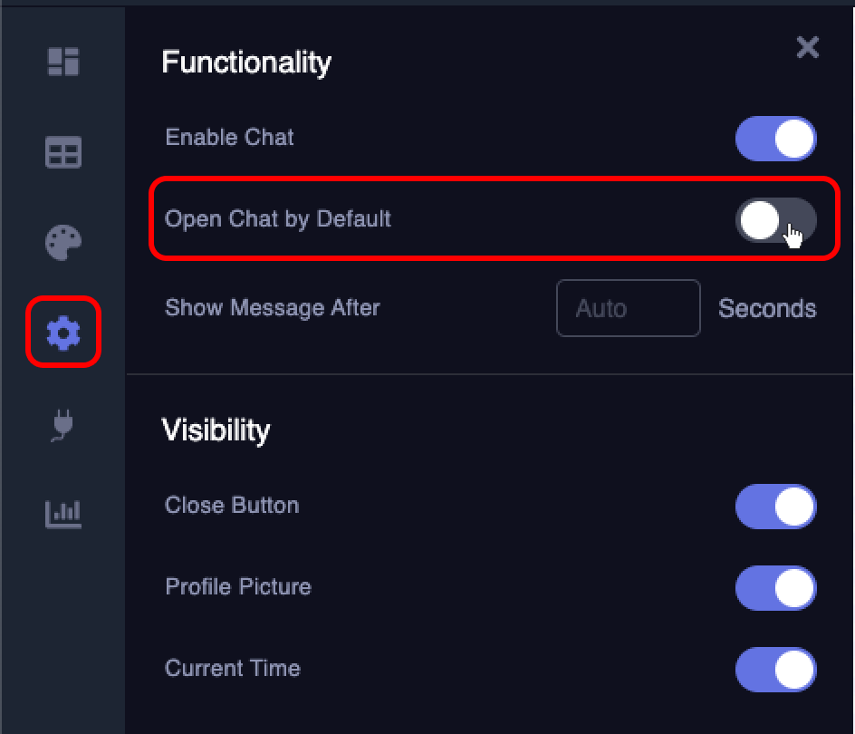This screenshot has width=855, height=734.
Task: Disable the Current Time toggle
Action: point(775,670)
